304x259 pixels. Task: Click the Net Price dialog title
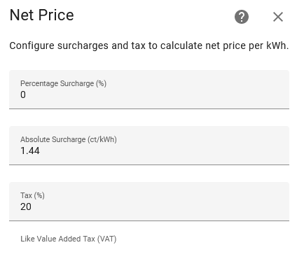41,15
